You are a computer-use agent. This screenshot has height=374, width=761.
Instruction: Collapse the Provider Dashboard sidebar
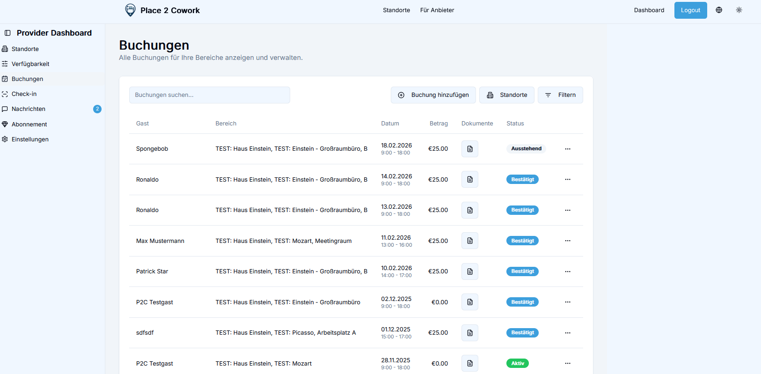7,33
